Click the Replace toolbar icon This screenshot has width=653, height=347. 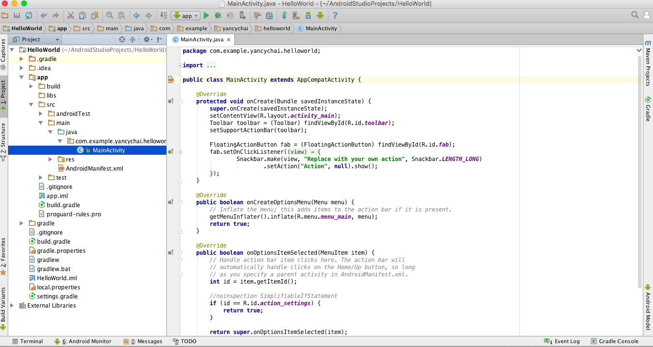pos(121,15)
